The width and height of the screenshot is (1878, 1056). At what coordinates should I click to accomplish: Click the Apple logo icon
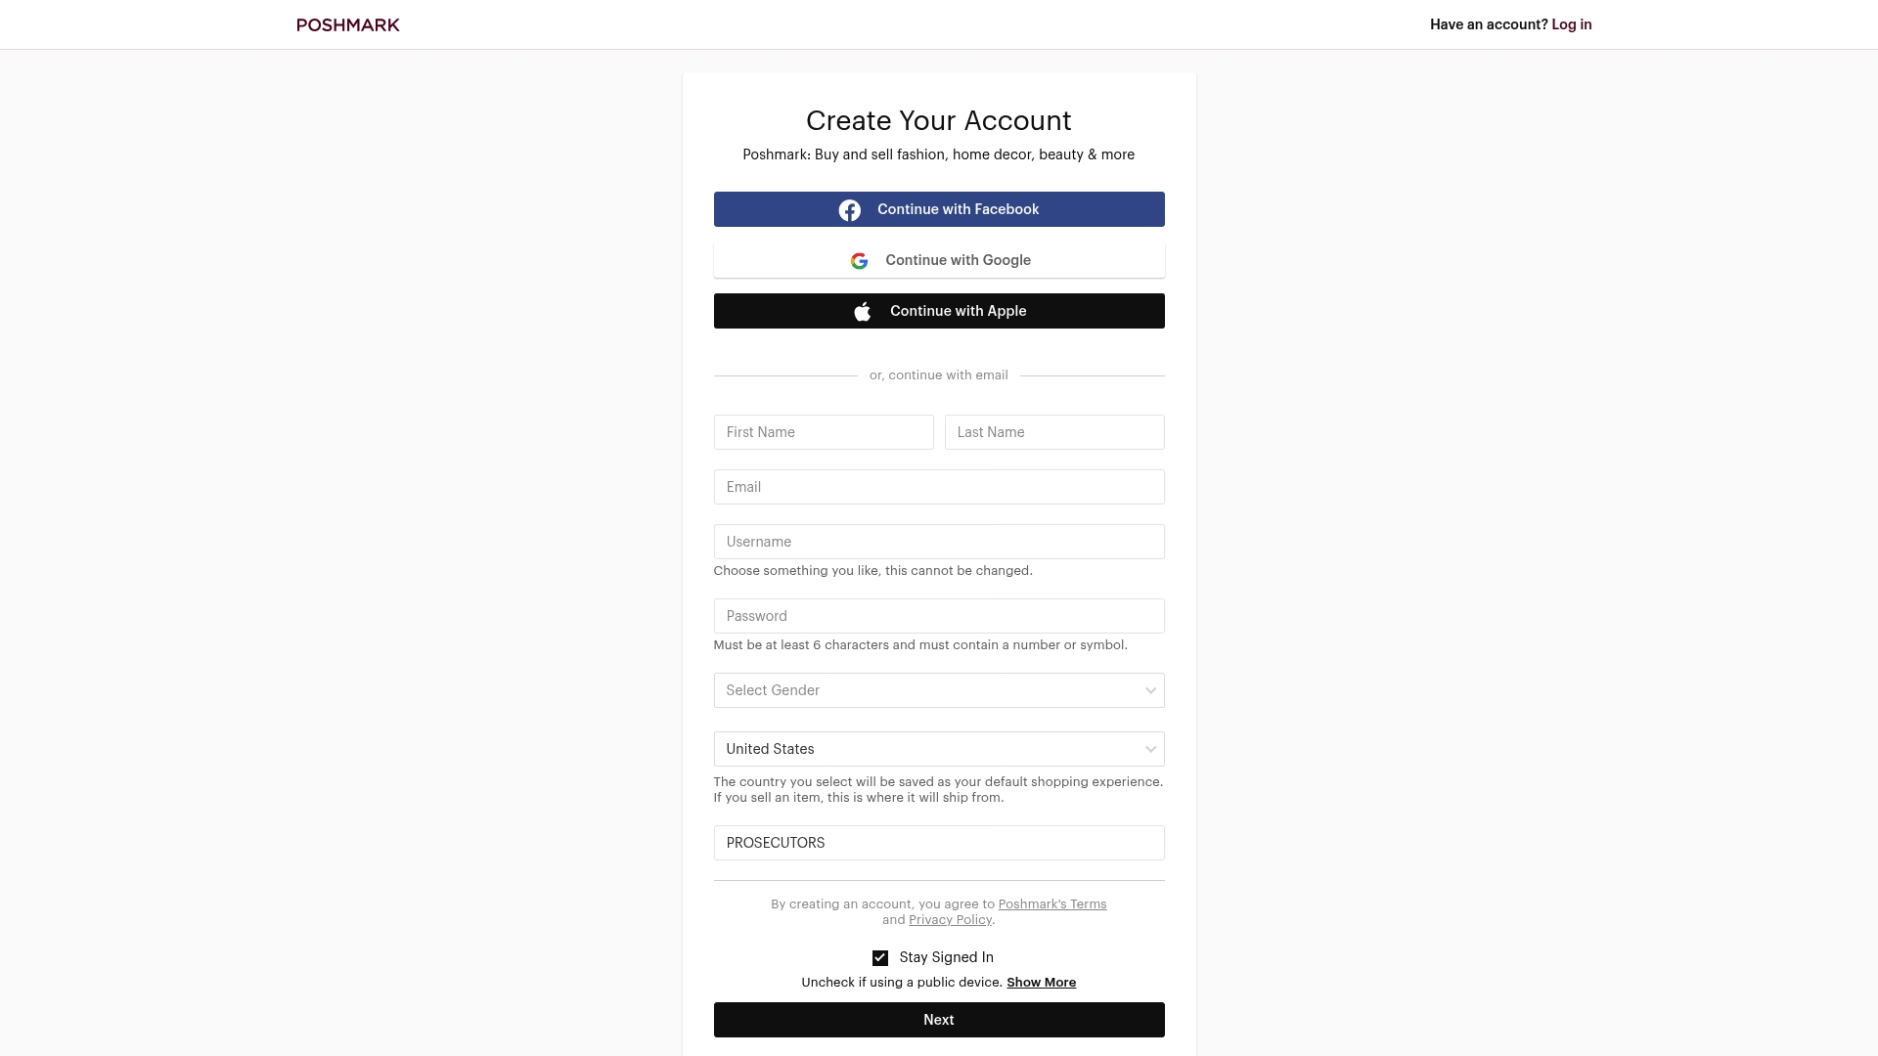(862, 312)
